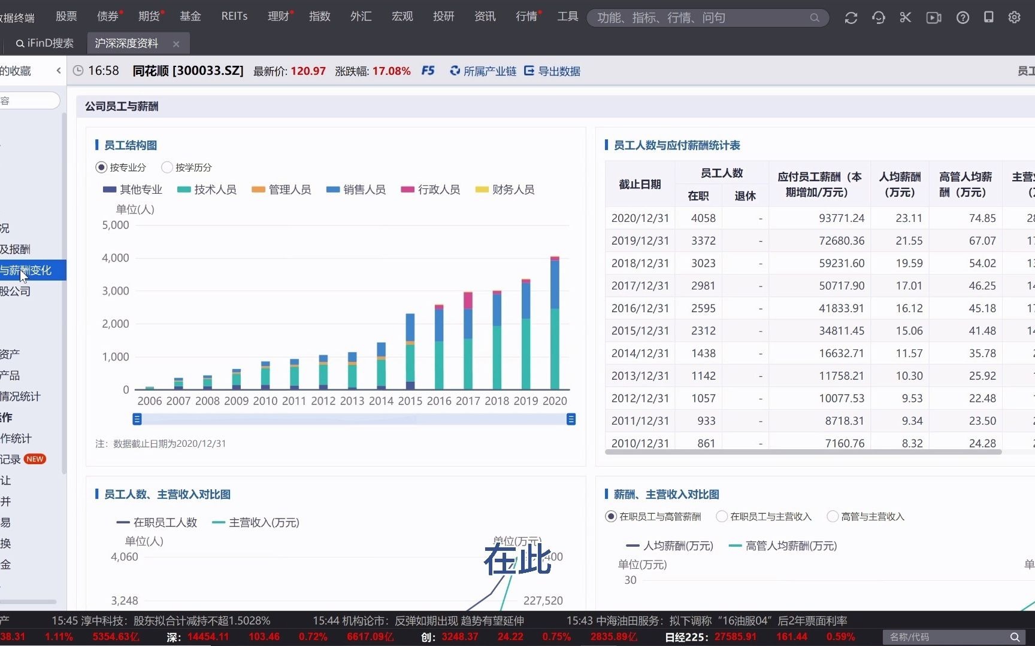Image resolution: width=1035 pixels, height=646 pixels.
Task: Toggle 财务人员 legend series
Action: 505,190
